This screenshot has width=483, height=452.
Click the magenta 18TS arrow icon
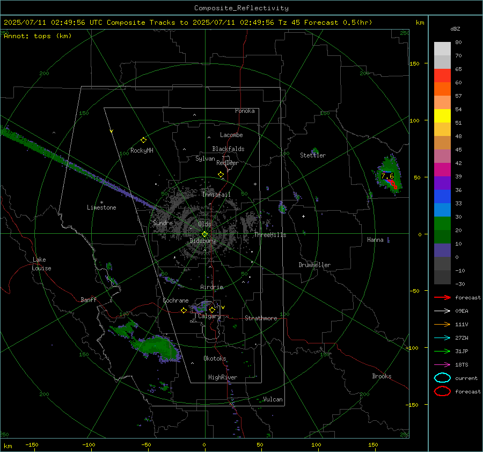(x=442, y=365)
